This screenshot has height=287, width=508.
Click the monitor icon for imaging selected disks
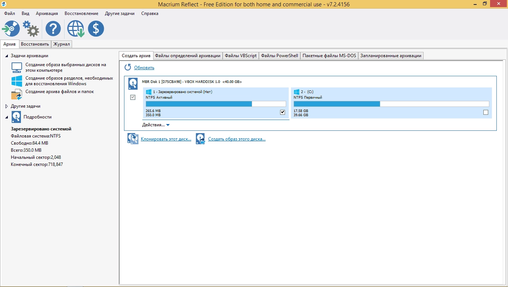click(17, 67)
